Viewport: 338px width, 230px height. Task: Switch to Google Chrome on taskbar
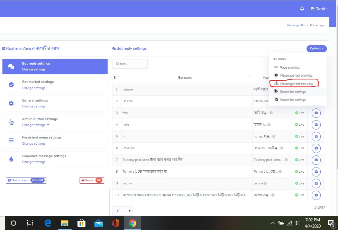point(133,223)
